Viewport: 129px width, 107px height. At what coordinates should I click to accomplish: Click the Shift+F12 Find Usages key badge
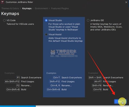tap(55, 81)
